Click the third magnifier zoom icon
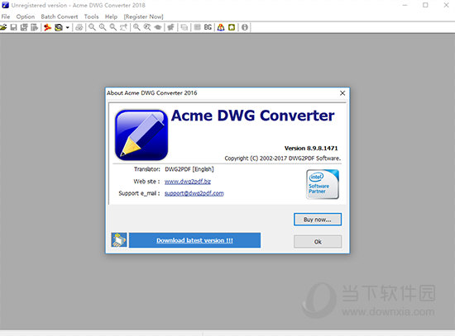 point(113,27)
